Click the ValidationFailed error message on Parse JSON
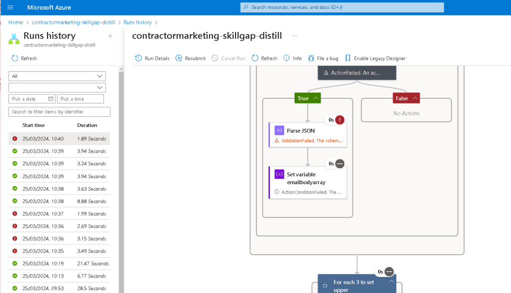The height and width of the screenshot is (293, 511). click(x=311, y=140)
